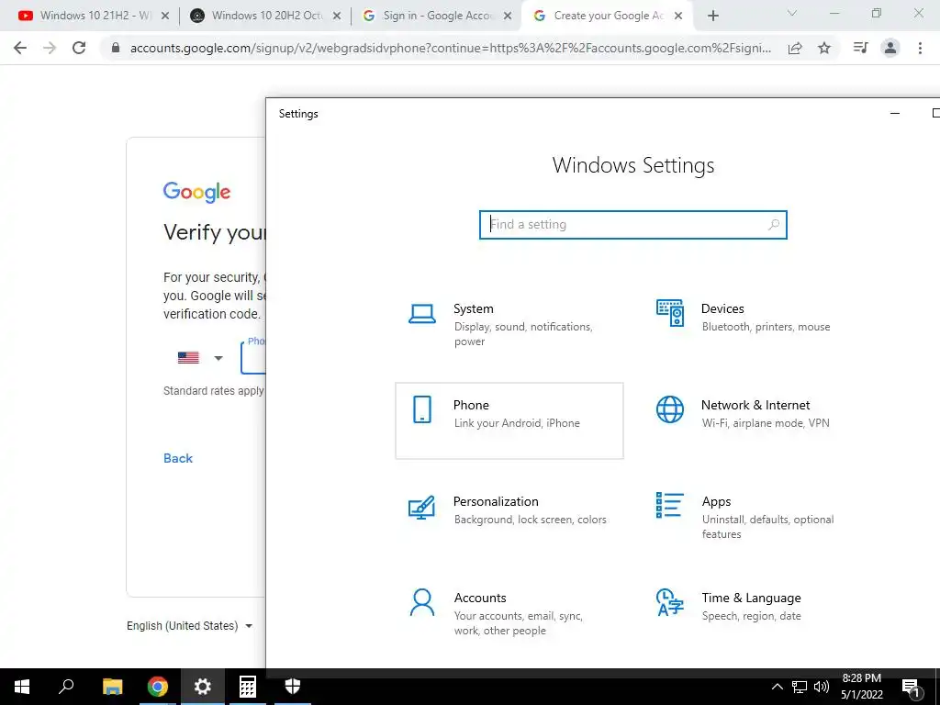The image size is (940, 705).
Task: Open the Phone settings tile
Action: (x=509, y=420)
